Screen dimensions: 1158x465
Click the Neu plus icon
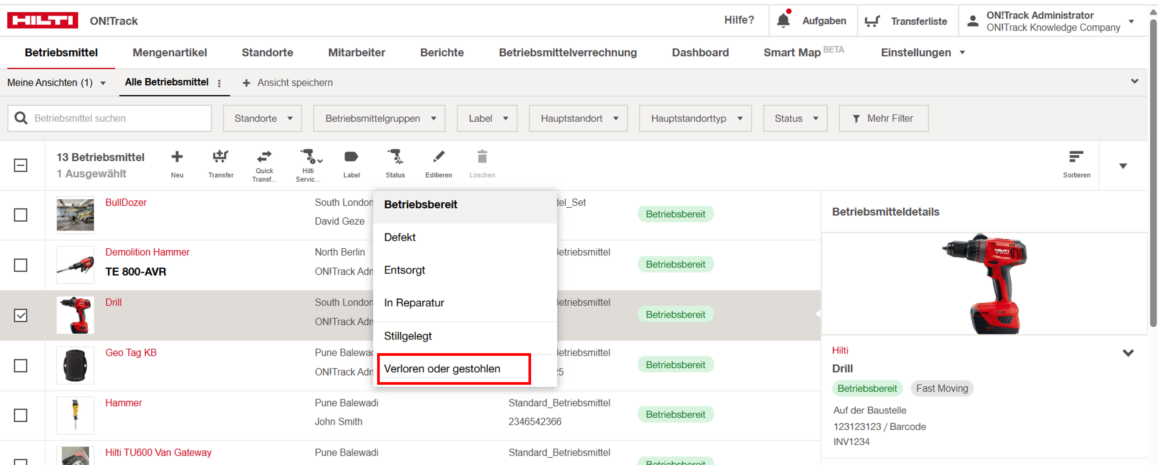coord(177,157)
